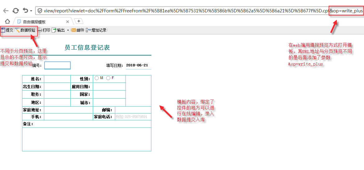Select the F gender radio button
Viewport: 364px width, 170px height.
click(x=108, y=78)
